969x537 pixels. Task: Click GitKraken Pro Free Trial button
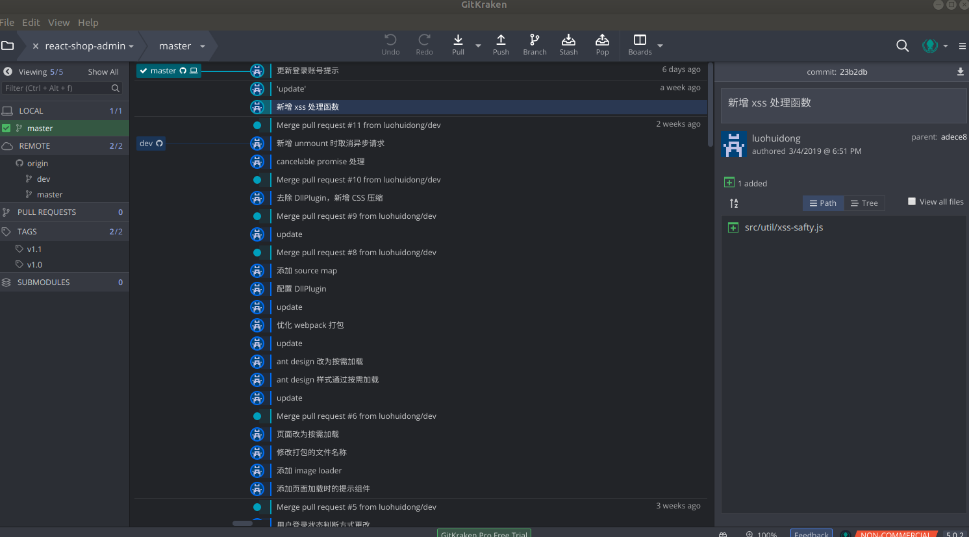click(x=484, y=533)
